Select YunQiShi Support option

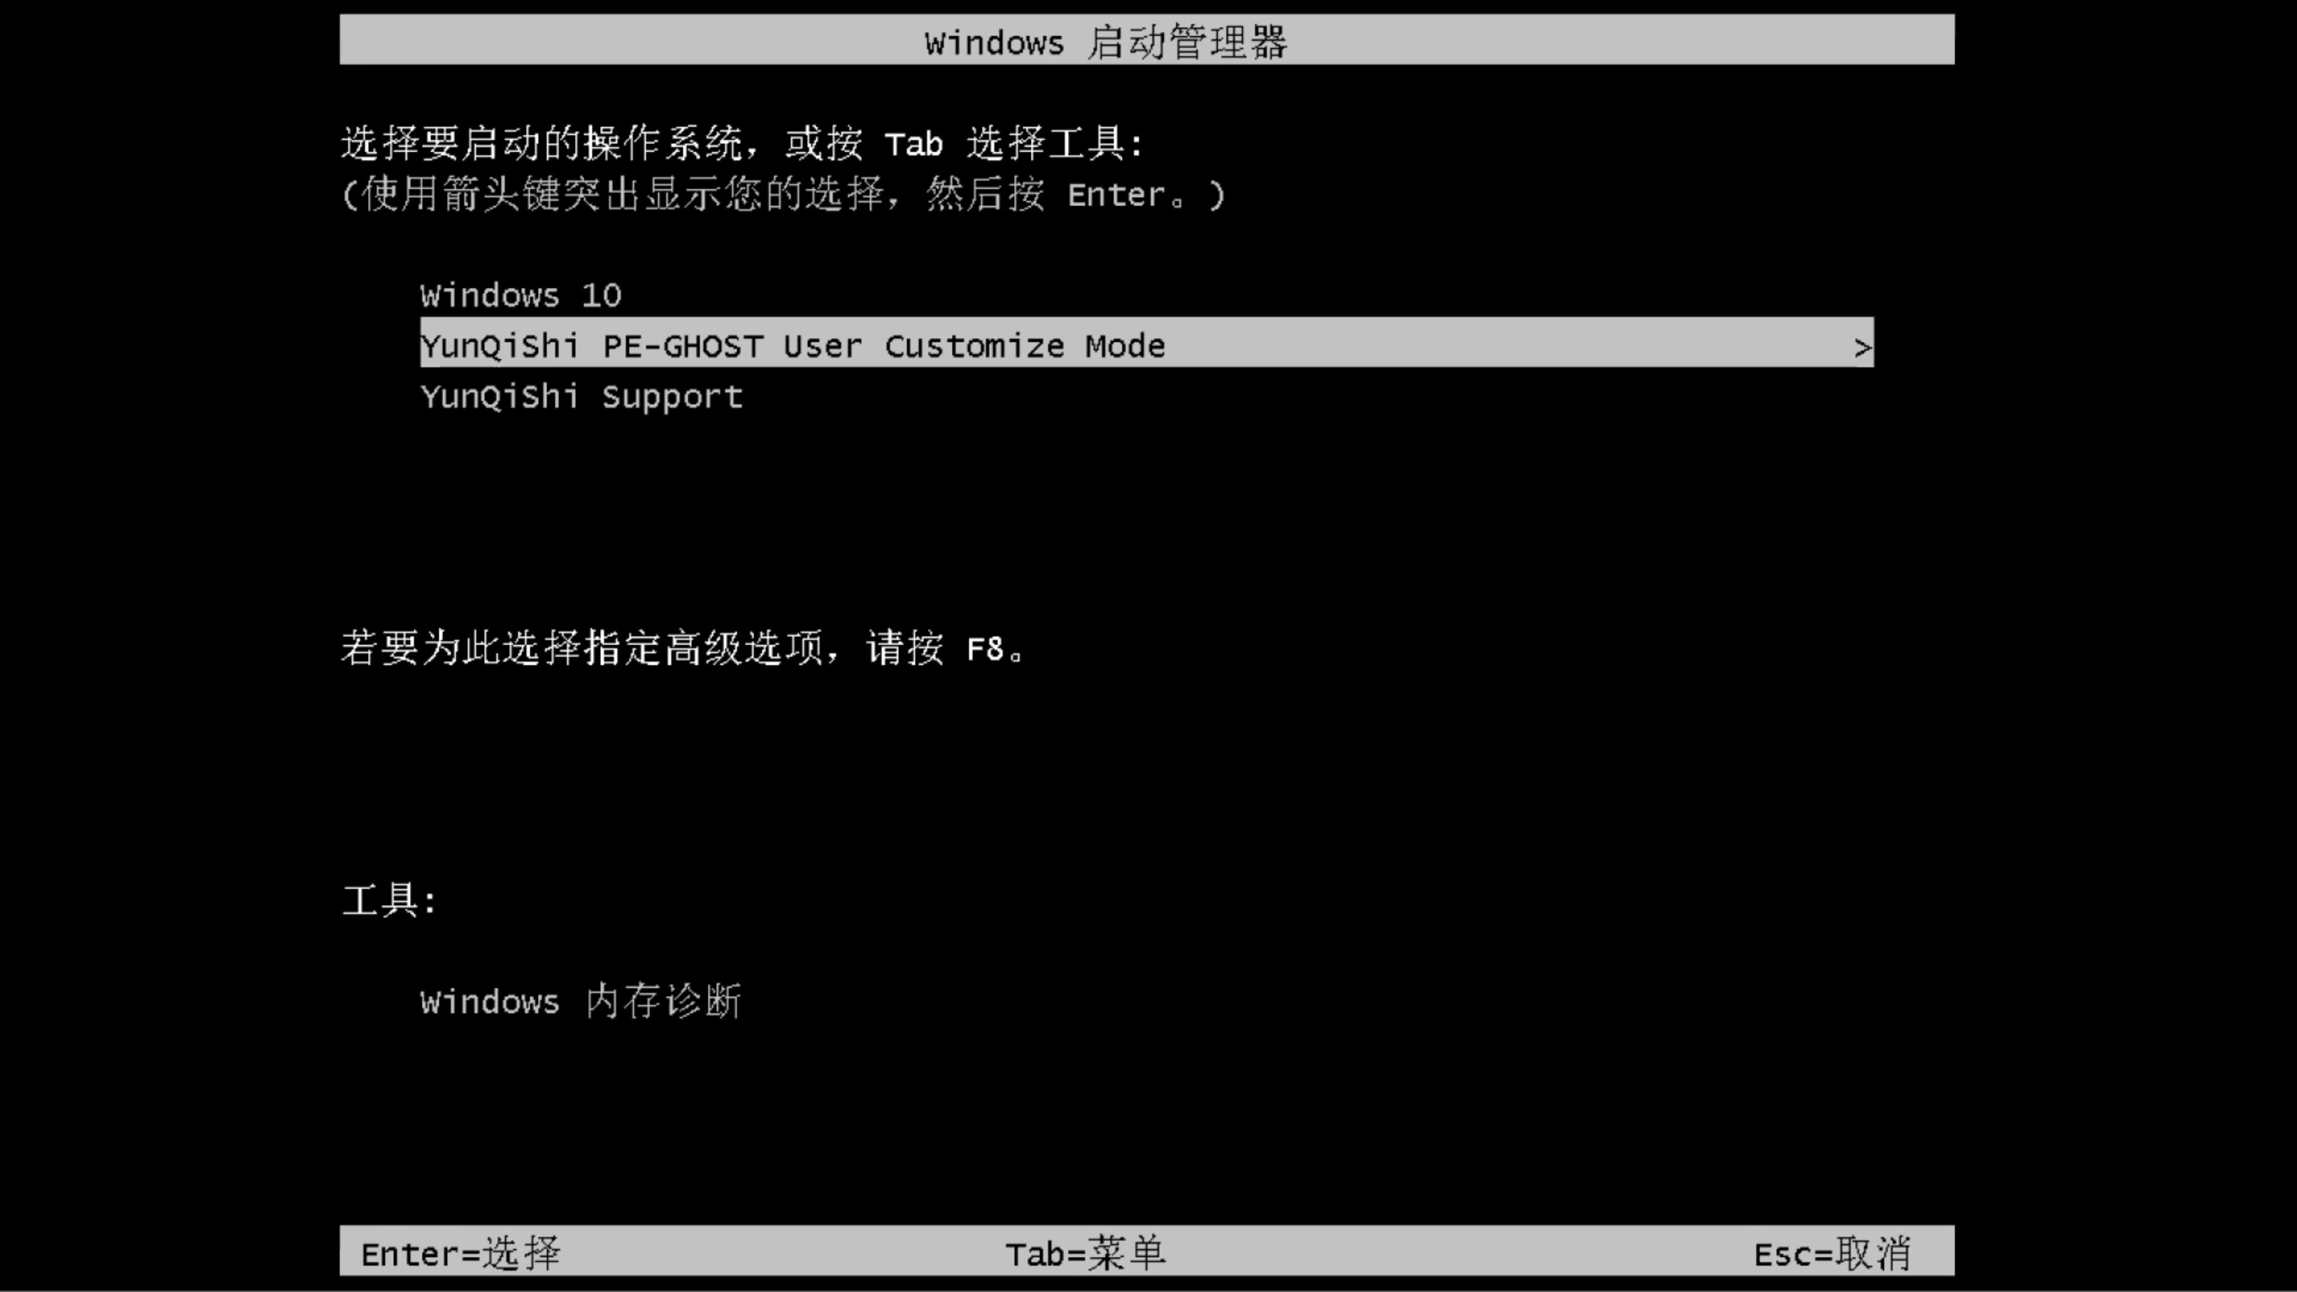pos(581,396)
